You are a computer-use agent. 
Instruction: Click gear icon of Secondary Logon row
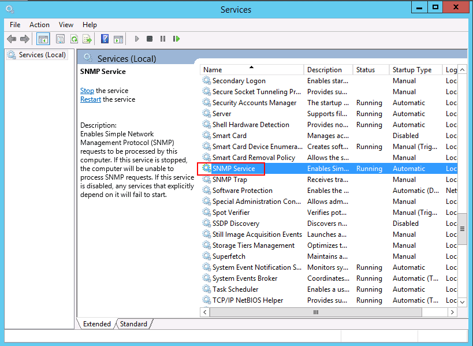click(206, 80)
